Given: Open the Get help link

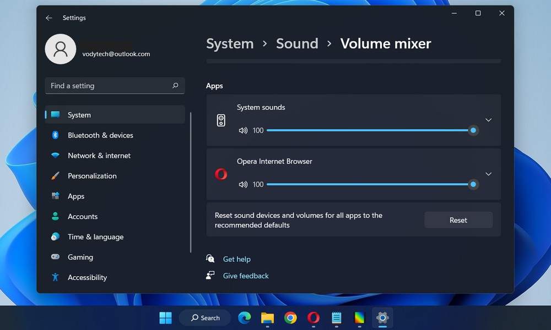Looking at the screenshot, I should [236, 259].
